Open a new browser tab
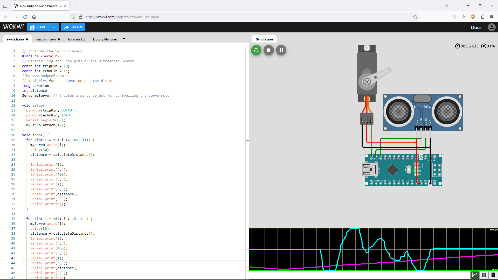This screenshot has height=280, width=498. (75, 6)
